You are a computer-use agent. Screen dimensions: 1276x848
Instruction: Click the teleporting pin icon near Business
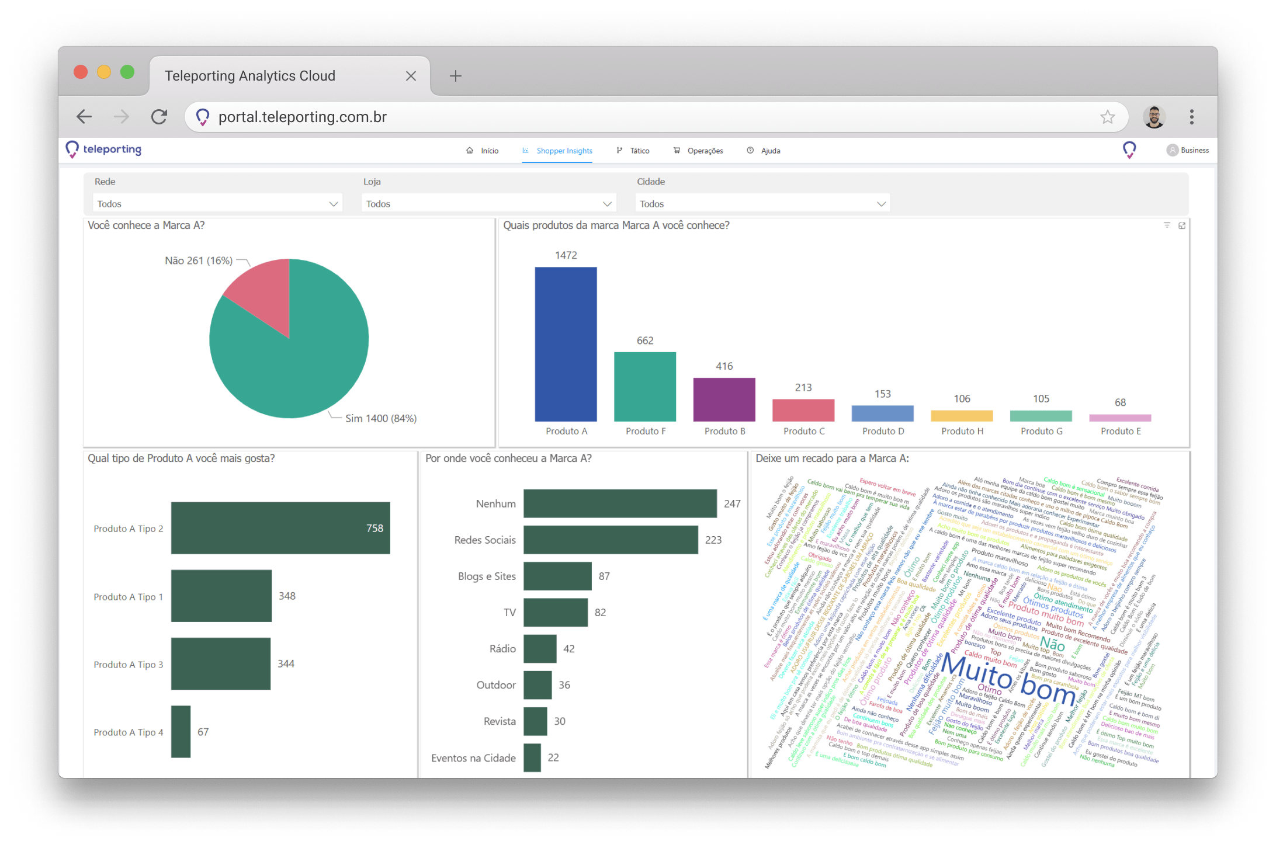[x=1129, y=150]
